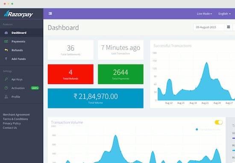Open the calendar date picker icon
Screen dimensions: 235x163
point(229,27)
